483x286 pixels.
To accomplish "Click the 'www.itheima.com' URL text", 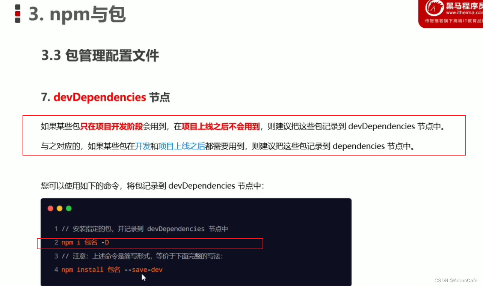I will 464,12.
